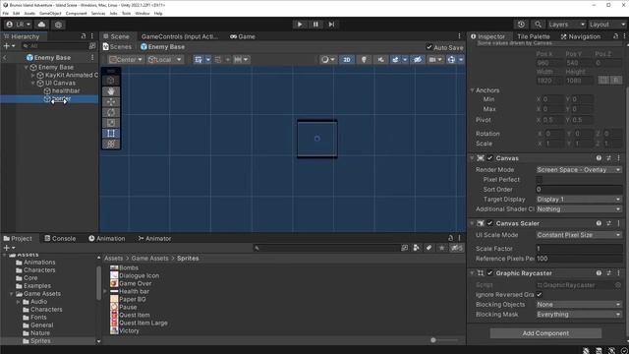
Task: Select the View tool at top of Scene tools
Action: coord(111,81)
